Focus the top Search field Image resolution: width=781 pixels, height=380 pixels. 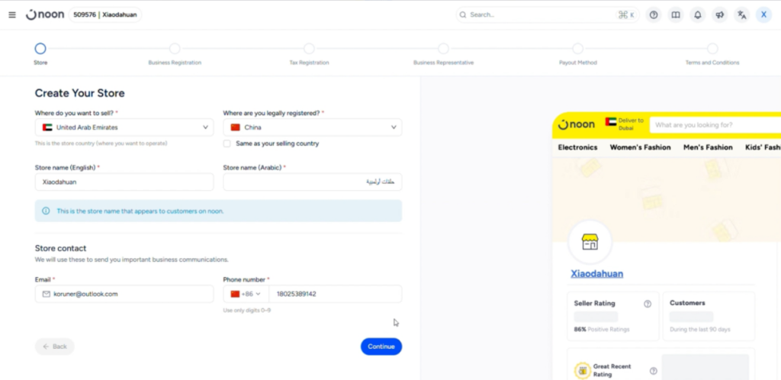548,15
